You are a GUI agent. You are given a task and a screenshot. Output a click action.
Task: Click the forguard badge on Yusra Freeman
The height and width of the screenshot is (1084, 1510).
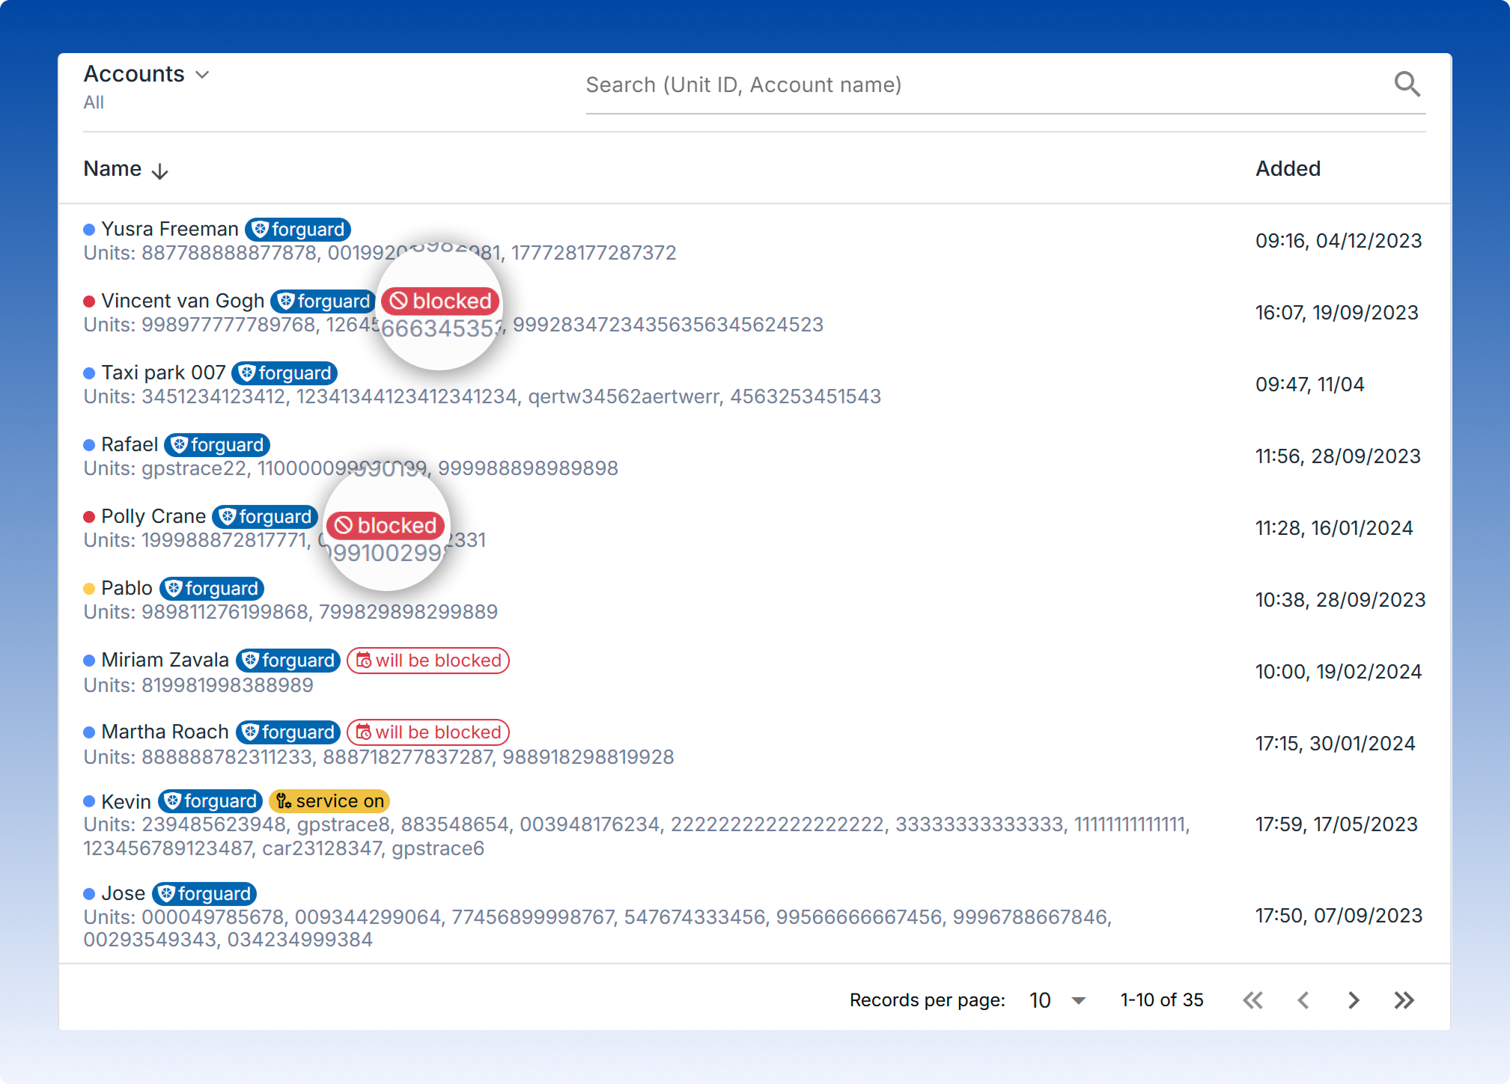(298, 229)
